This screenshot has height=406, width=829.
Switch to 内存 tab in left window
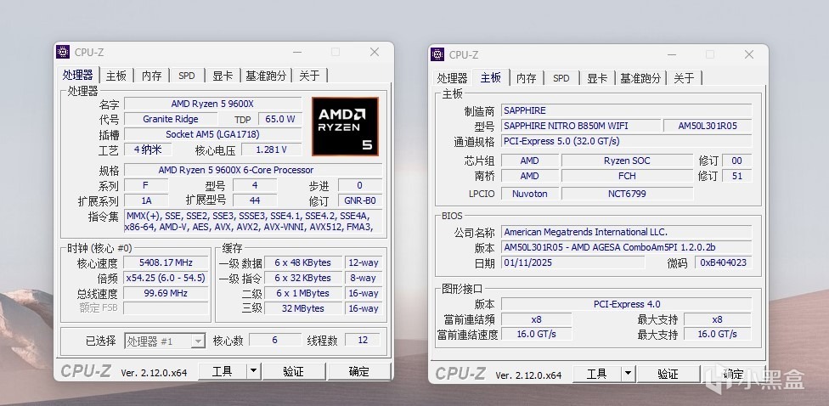pos(151,76)
